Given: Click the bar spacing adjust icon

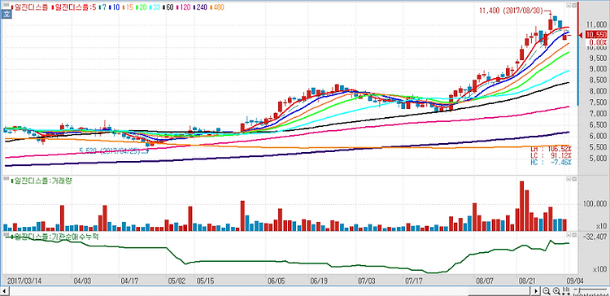Looking at the screenshot, I should click(566, 291).
